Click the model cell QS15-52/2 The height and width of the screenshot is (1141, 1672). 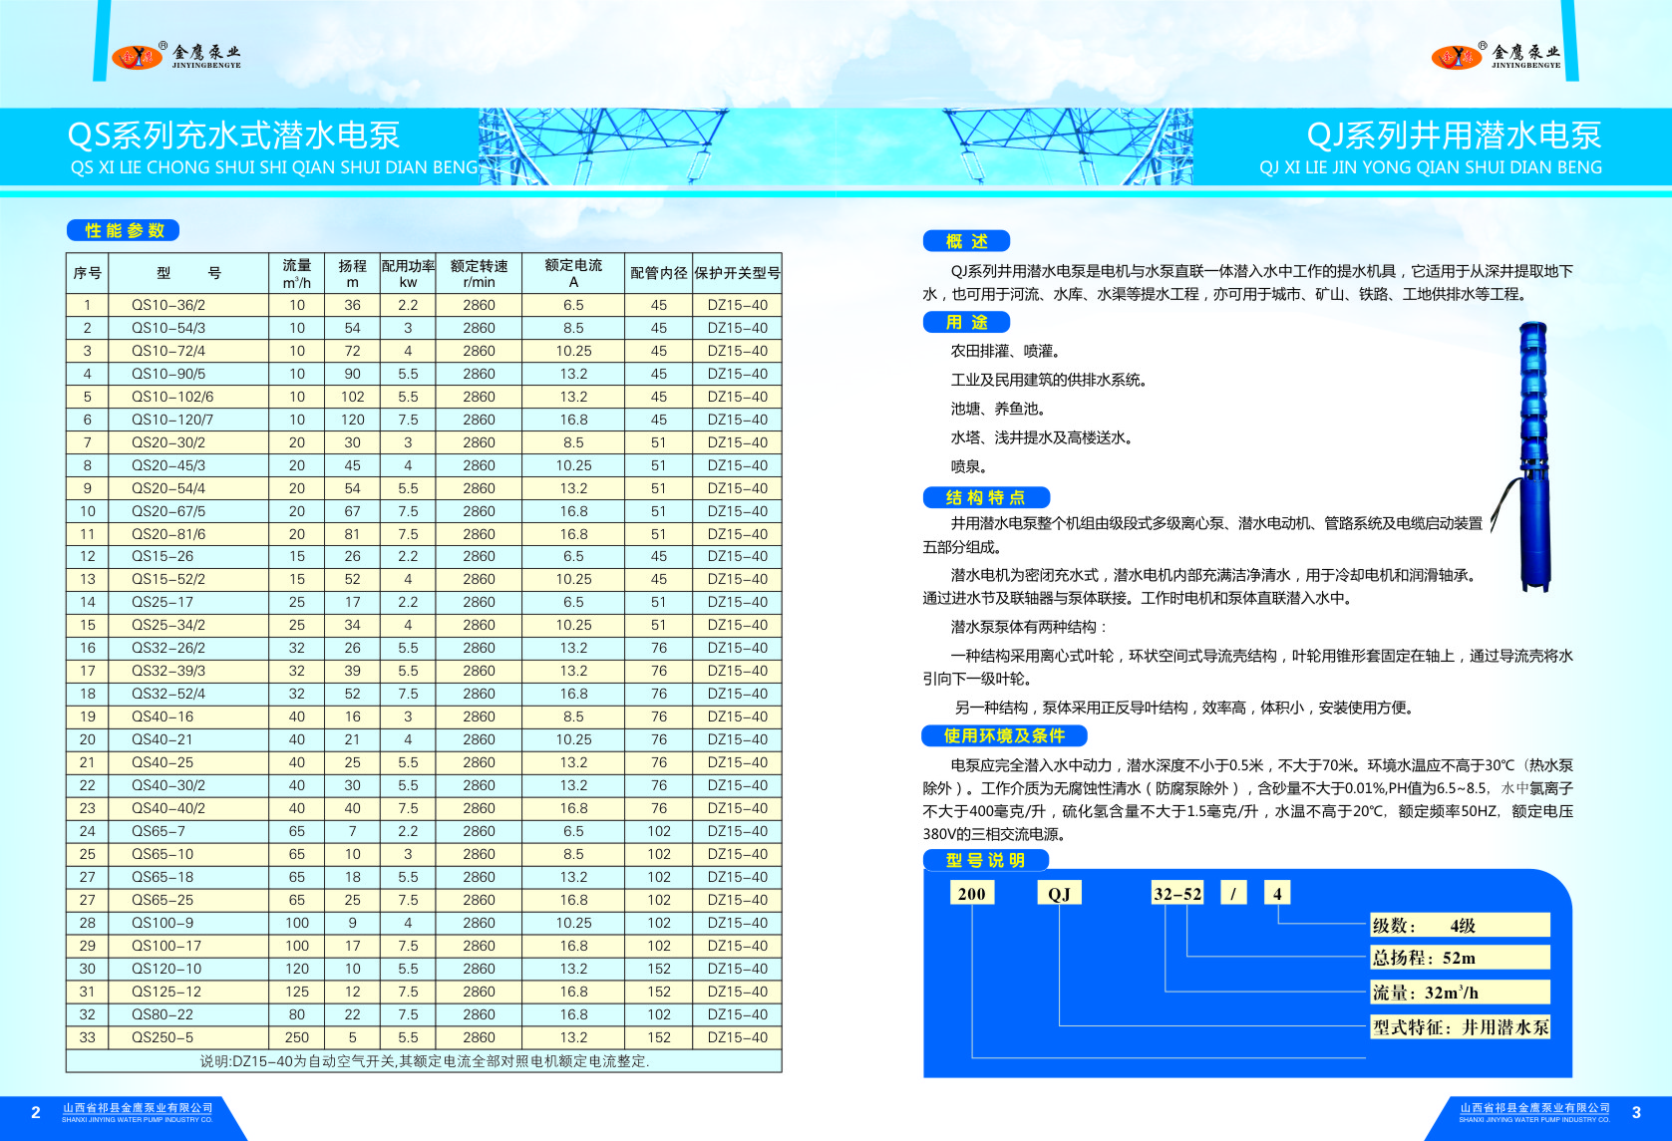[188, 579]
